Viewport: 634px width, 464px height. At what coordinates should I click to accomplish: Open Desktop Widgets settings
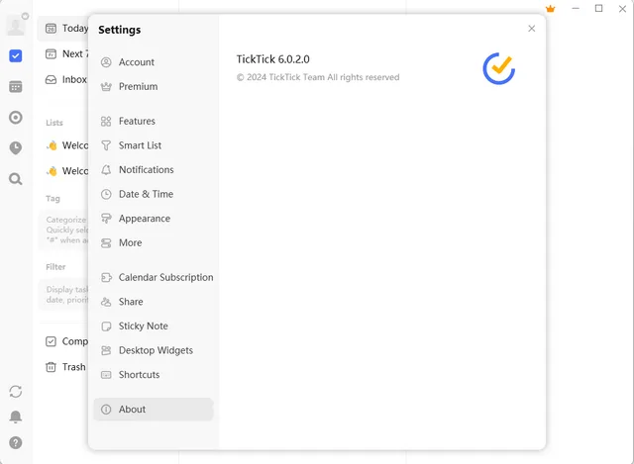[x=154, y=350]
